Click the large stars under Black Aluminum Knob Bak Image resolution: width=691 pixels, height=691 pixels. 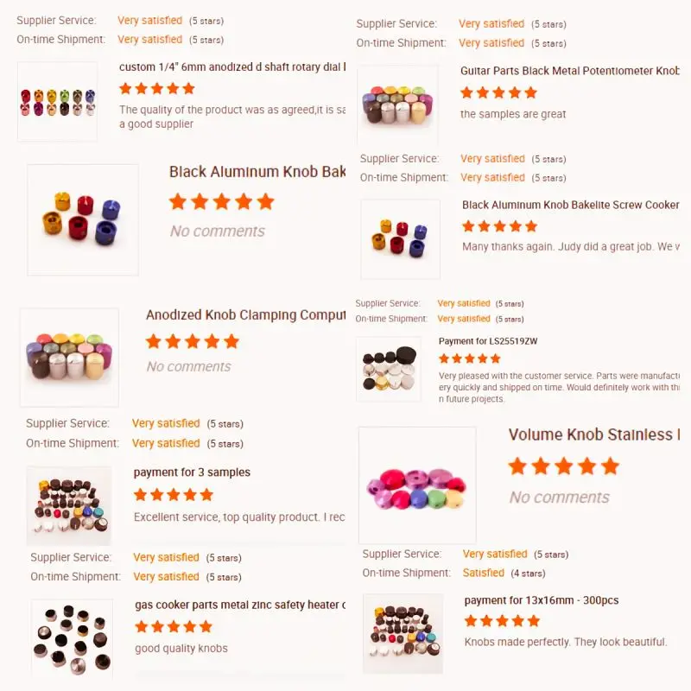222,202
